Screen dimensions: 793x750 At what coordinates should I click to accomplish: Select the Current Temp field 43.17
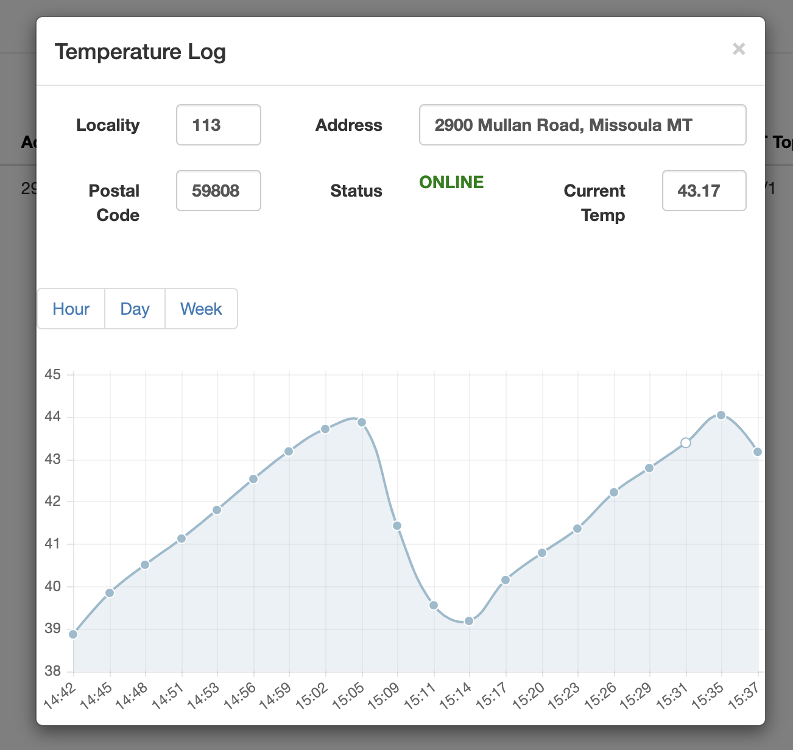click(x=703, y=191)
